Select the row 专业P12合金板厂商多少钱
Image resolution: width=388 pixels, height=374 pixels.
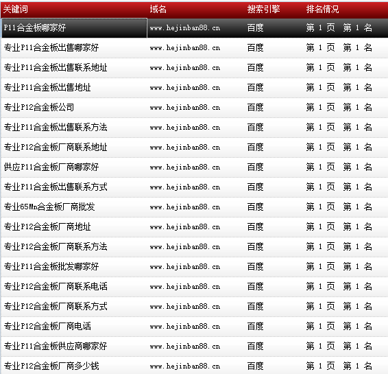[195, 366]
